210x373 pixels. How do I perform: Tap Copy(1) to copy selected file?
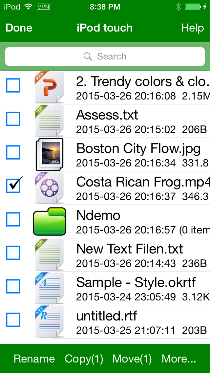(x=84, y=359)
